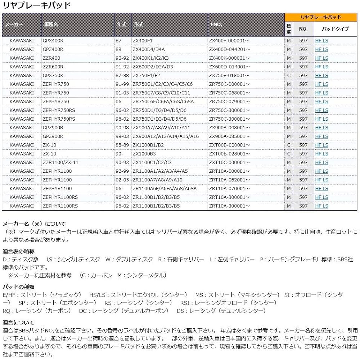Click the メーカー名（※）について heading
This screenshot has width=360, height=360.
34,224
